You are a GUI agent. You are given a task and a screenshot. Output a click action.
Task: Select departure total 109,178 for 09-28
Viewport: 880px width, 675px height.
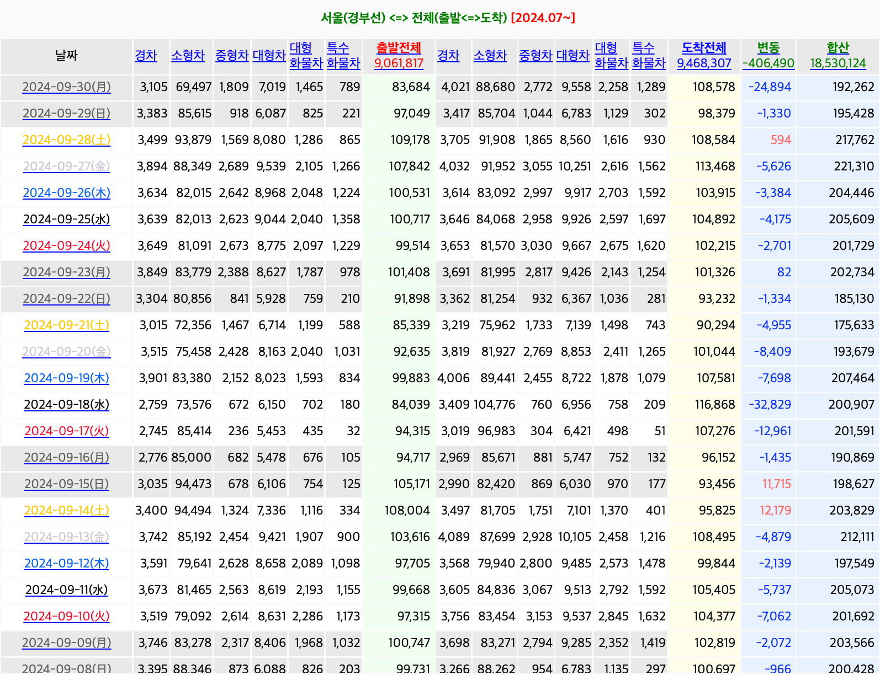[x=410, y=140]
